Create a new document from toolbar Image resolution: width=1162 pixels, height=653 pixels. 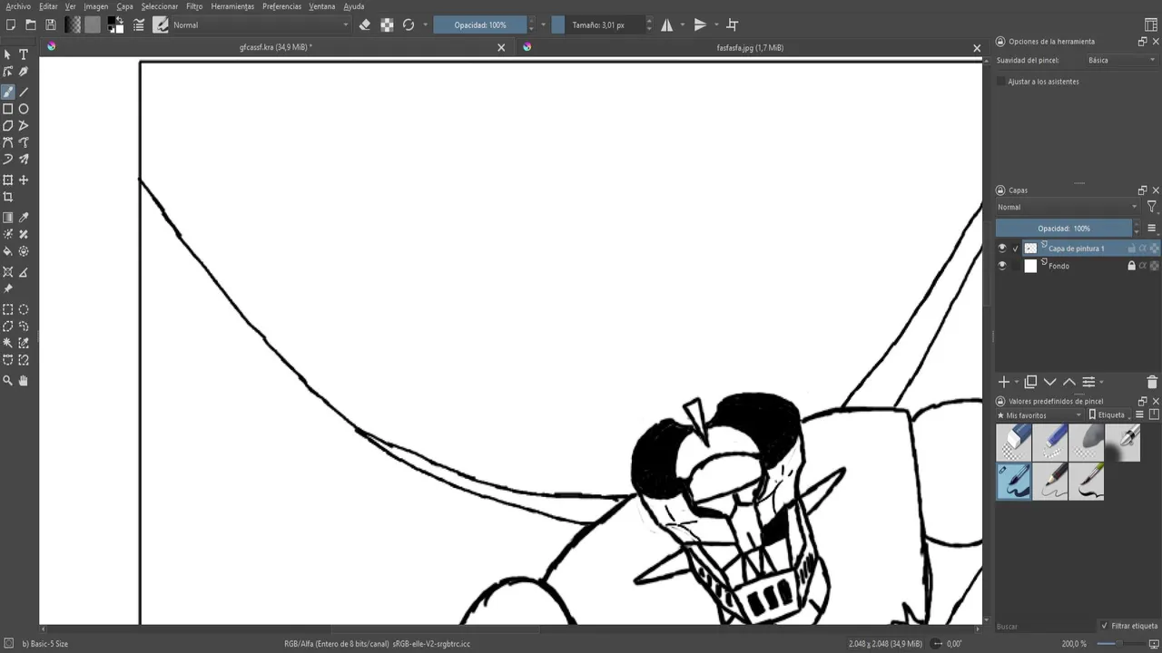pyautogui.click(x=10, y=24)
